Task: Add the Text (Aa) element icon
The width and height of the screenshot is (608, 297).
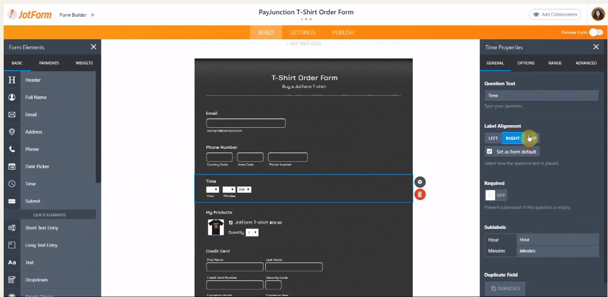Action: [x=12, y=262]
